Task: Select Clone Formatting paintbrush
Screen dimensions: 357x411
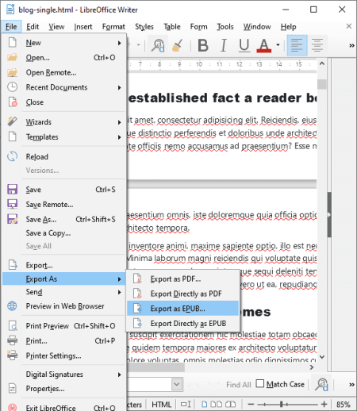Action: (x=178, y=45)
